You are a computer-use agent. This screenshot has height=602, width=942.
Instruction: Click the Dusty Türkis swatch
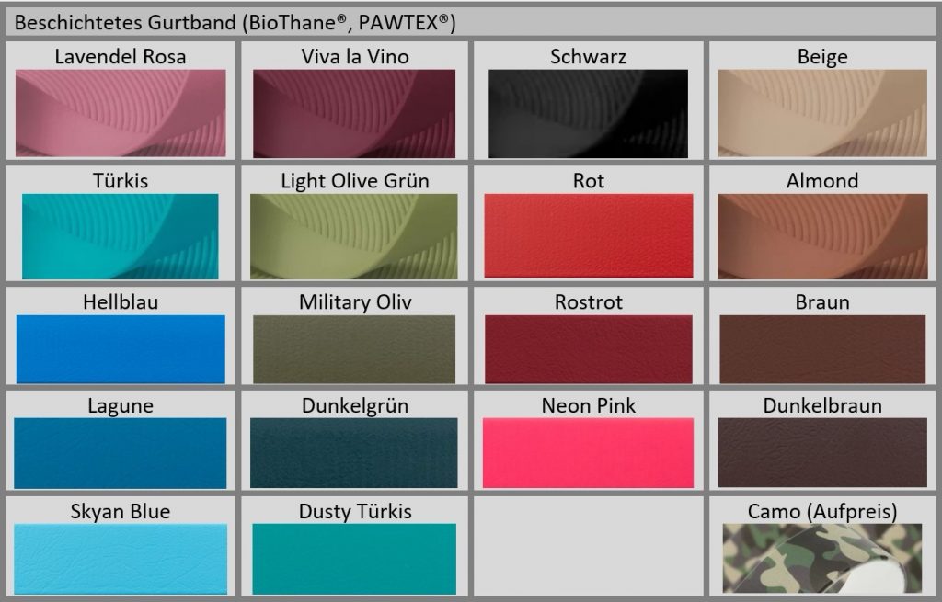point(354,559)
